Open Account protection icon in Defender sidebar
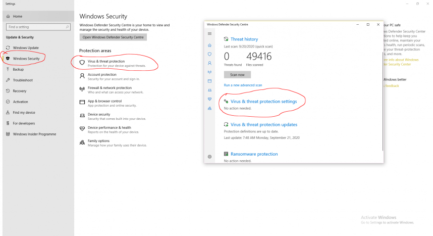Image resolution: width=433 pixels, height=236 pixels. click(x=209, y=63)
